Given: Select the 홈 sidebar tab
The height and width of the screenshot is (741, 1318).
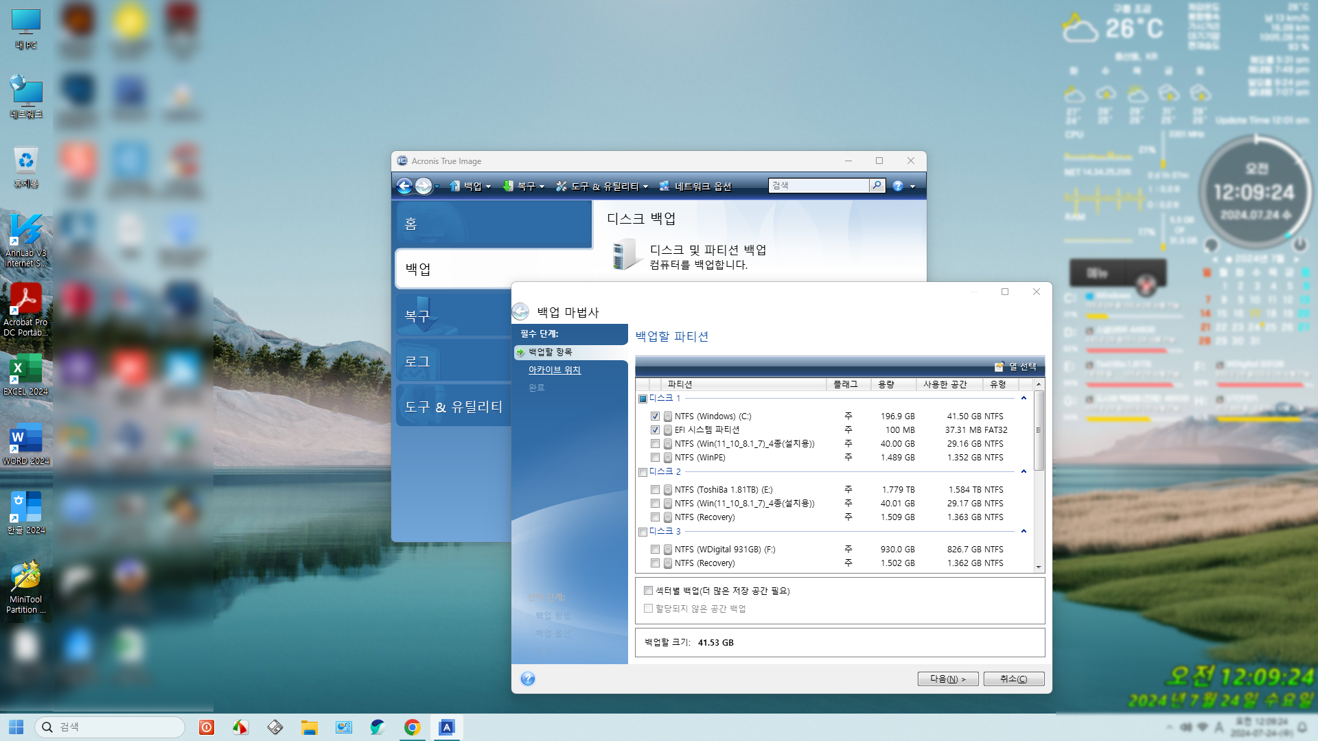Looking at the screenshot, I should (x=494, y=224).
